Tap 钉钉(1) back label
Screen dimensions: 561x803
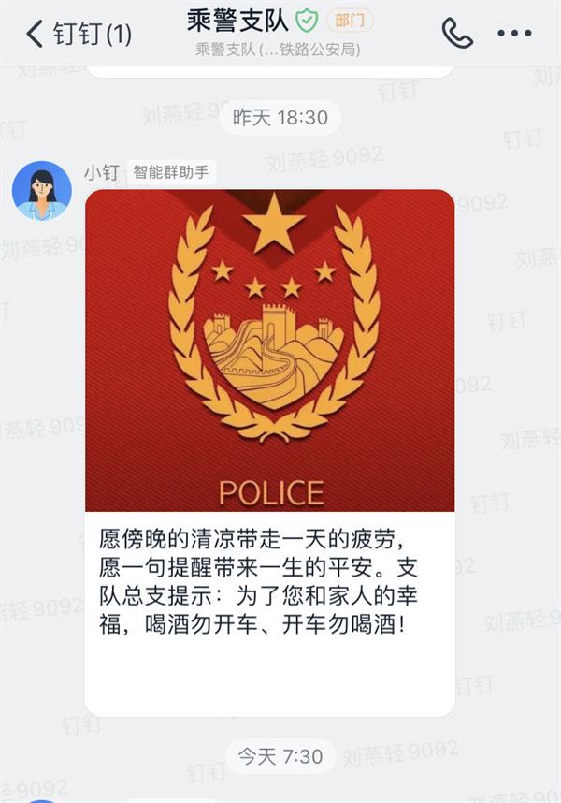click(93, 34)
